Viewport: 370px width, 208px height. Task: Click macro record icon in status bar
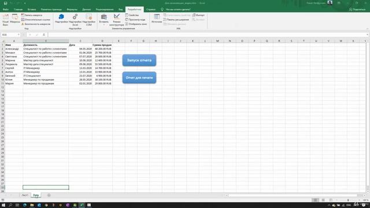(3, 200)
